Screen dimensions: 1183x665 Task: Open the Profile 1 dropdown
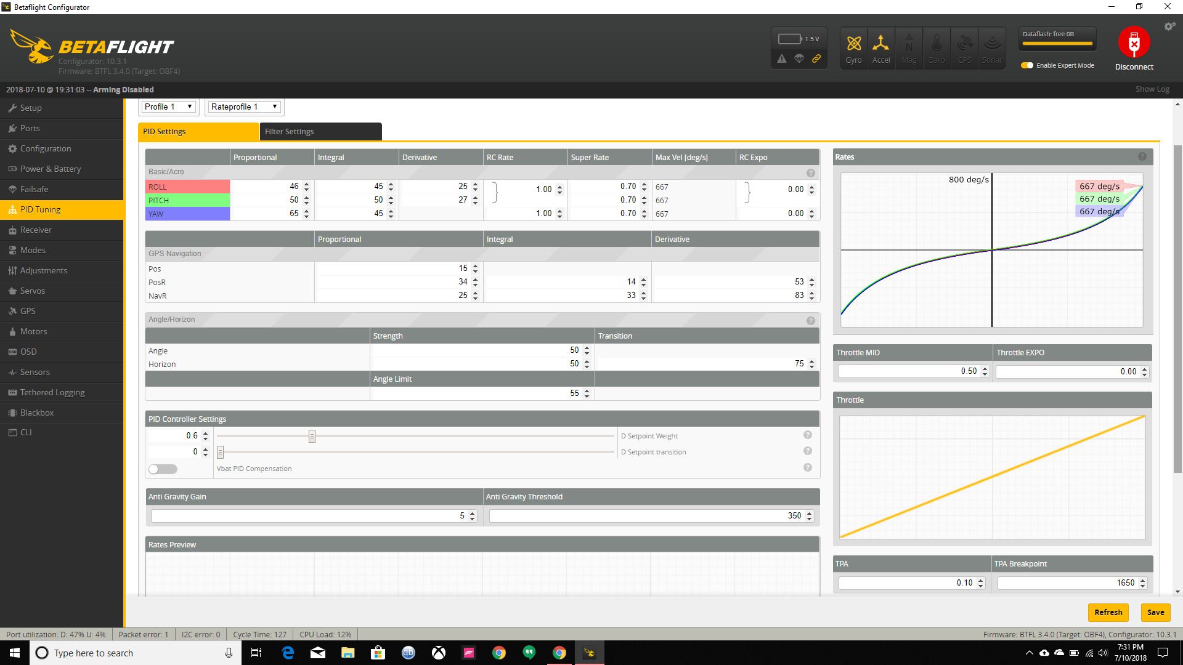pos(168,107)
